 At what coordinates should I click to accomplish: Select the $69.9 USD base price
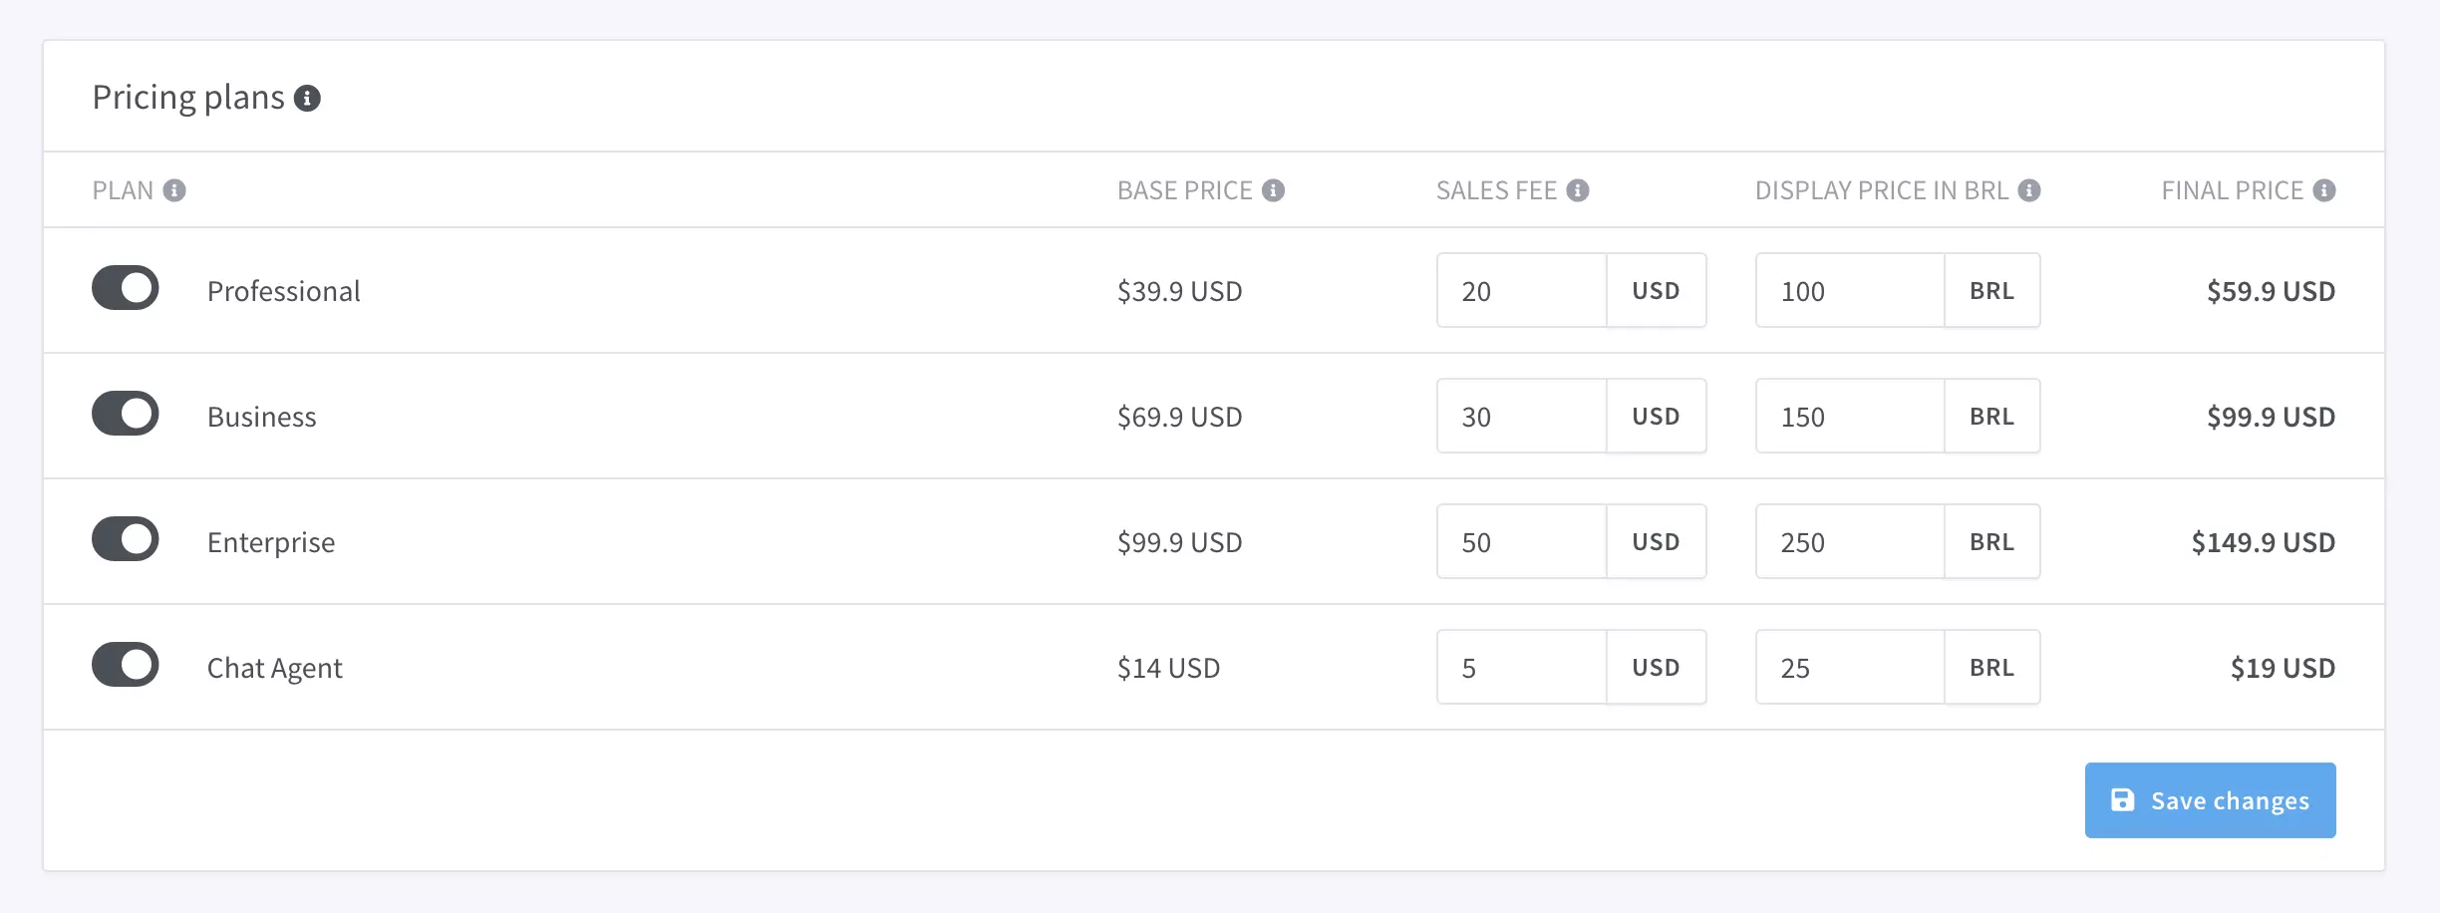pyautogui.click(x=1179, y=417)
